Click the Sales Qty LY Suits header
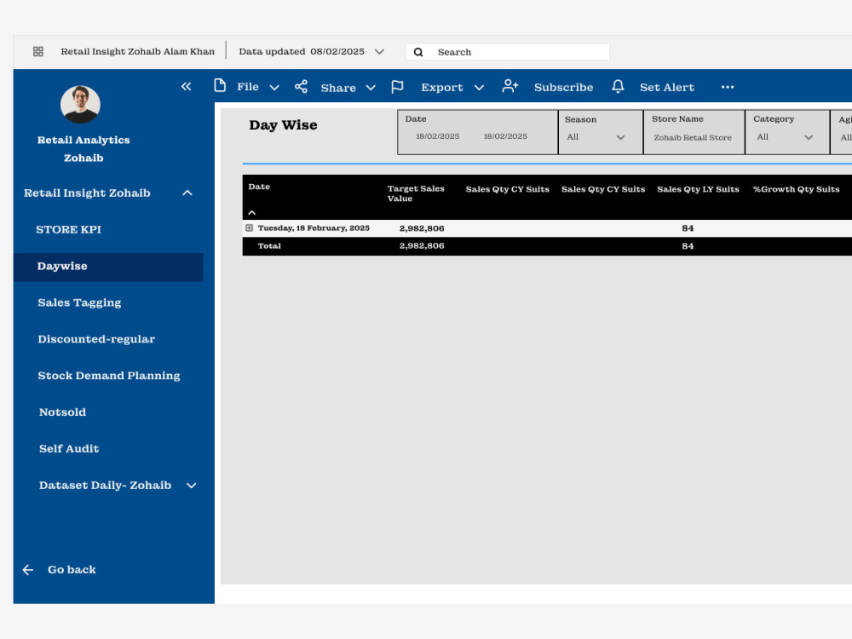This screenshot has width=852, height=639. pyautogui.click(x=698, y=189)
